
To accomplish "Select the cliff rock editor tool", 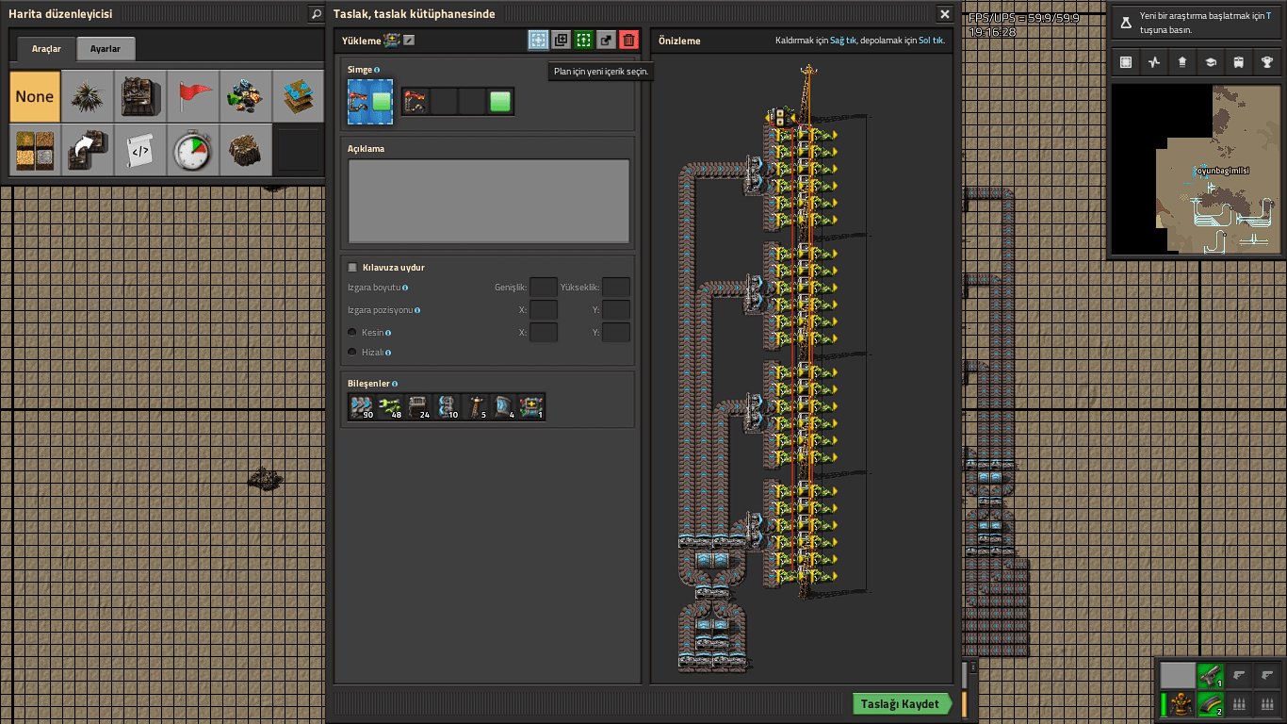I will [x=246, y=150].
